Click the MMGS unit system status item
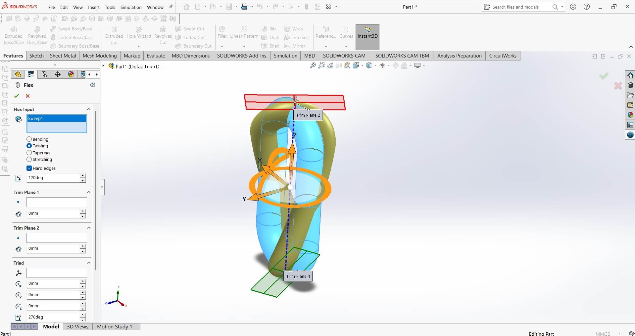 point(603,334)
